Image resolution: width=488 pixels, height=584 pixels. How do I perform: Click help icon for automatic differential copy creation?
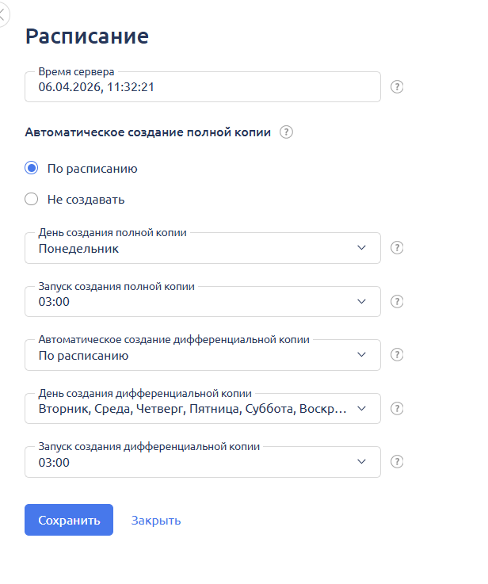(x=398, y=355)
